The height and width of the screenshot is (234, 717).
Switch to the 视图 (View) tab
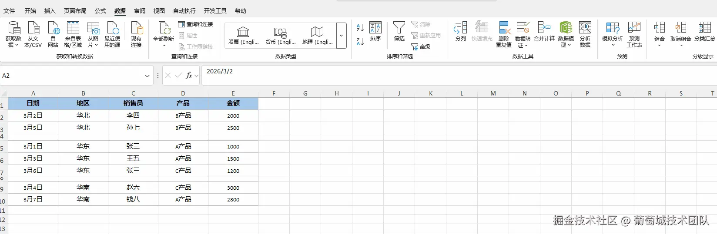[159, 11]
